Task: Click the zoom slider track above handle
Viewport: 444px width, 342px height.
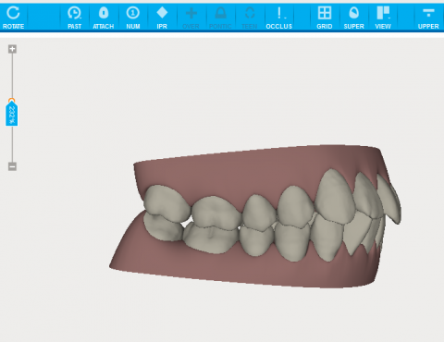Action: (12, 76)
